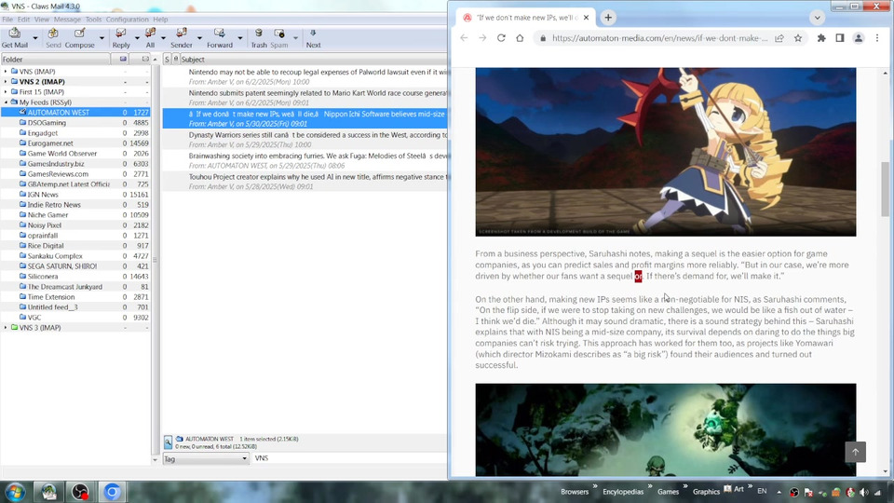
Task: Click Chrome icon in taskbar
Action: 112,492
